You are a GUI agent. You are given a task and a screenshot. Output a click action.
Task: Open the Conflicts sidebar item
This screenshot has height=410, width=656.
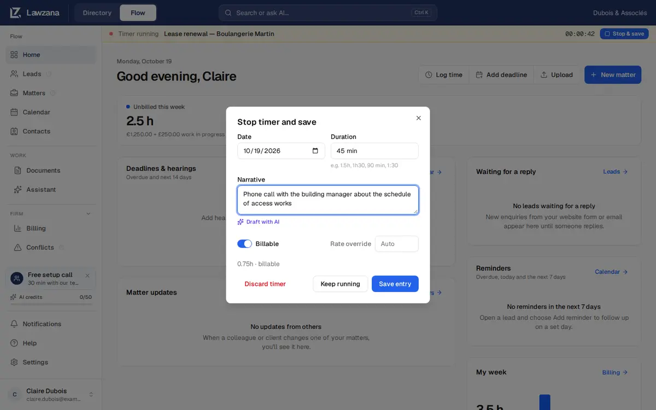51,248
